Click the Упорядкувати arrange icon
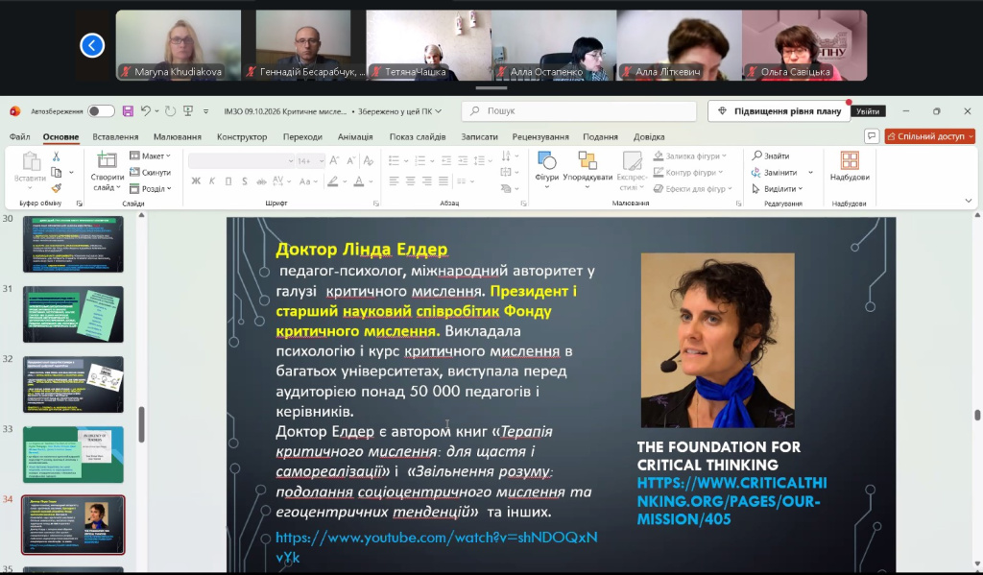This screenshot has width=983, height=575. pos(587,160)
